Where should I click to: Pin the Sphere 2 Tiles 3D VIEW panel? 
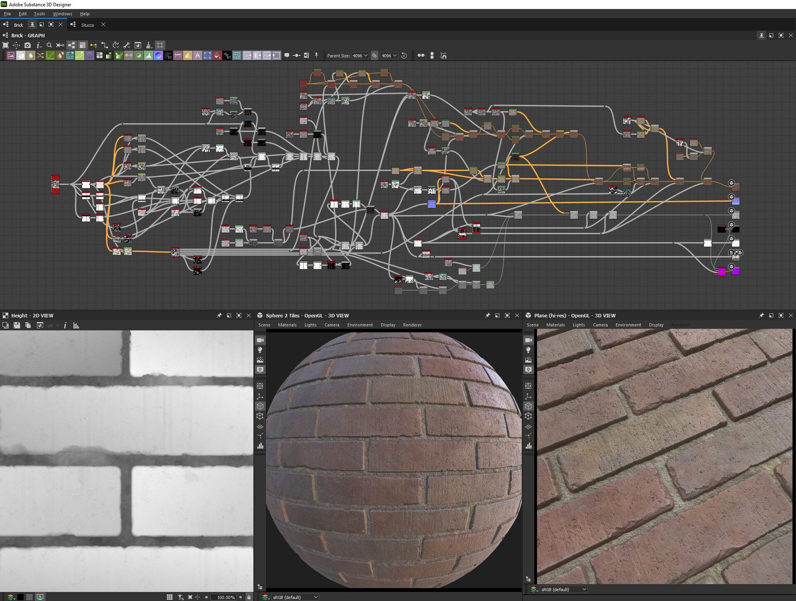[487, 315]
